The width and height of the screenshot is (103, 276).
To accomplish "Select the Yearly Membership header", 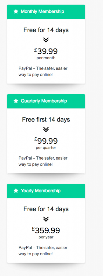I will [x=46, y=191].
